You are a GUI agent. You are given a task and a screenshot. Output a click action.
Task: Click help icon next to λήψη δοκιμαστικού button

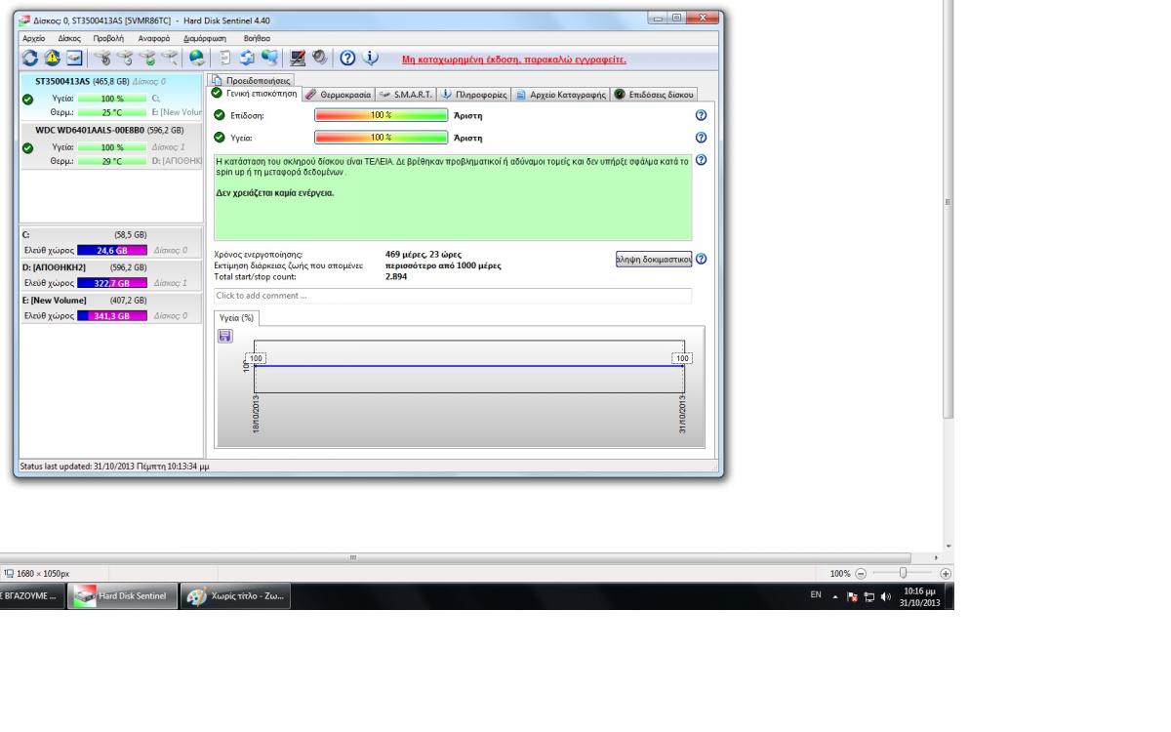(701, 259)
